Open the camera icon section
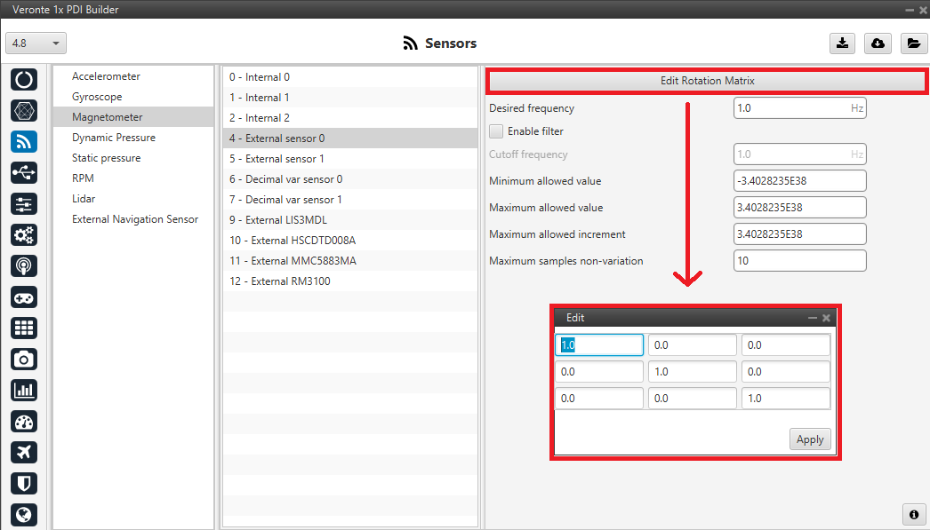 [24, 360]
